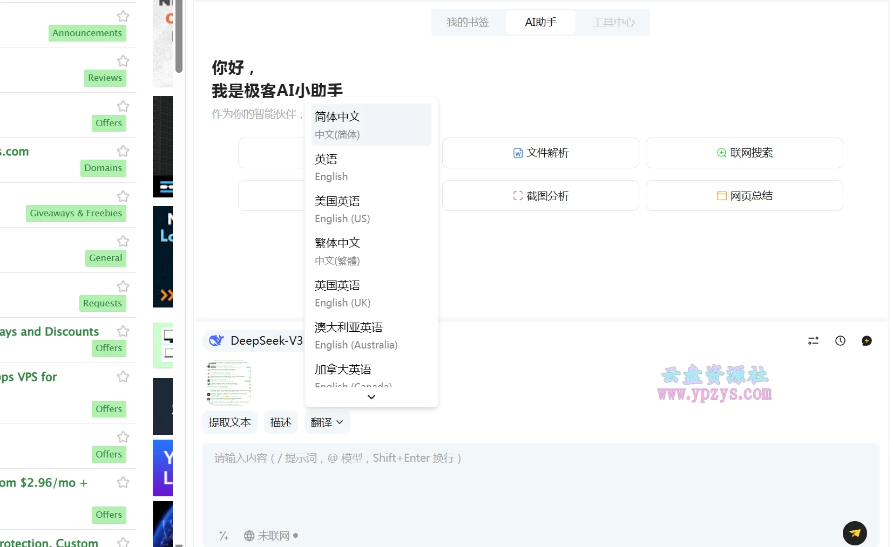Favorite the Giveaways & Freebies post

pyautogui.click(x=123, y=196)
